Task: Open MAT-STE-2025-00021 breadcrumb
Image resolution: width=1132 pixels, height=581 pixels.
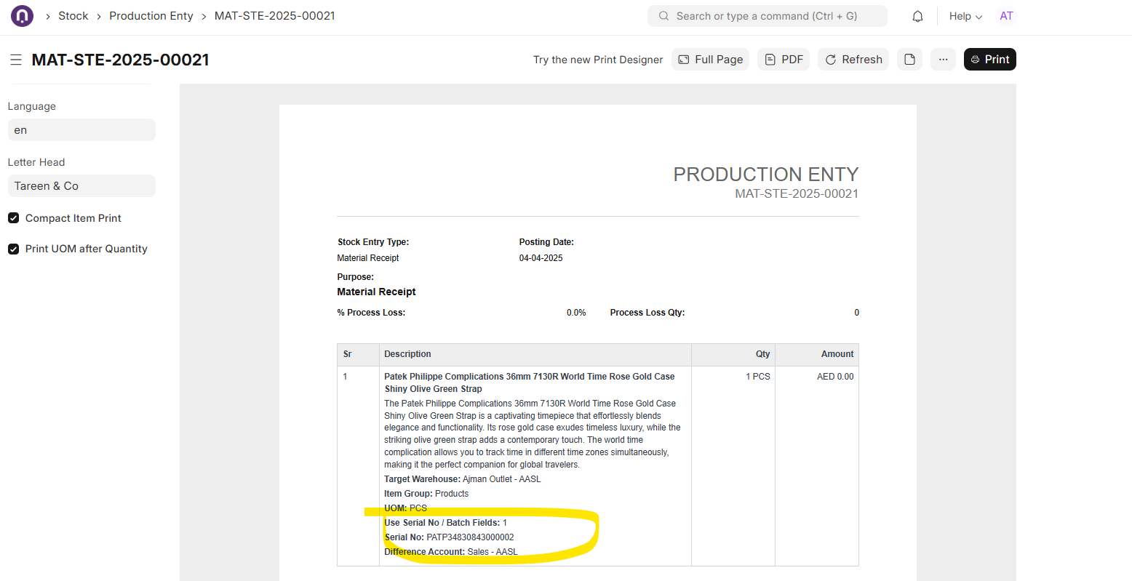Action: [x=275, y=16]
